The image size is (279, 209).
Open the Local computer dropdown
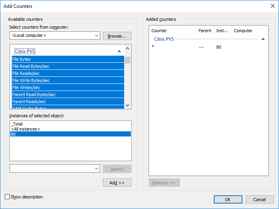(x=97, y=36)
